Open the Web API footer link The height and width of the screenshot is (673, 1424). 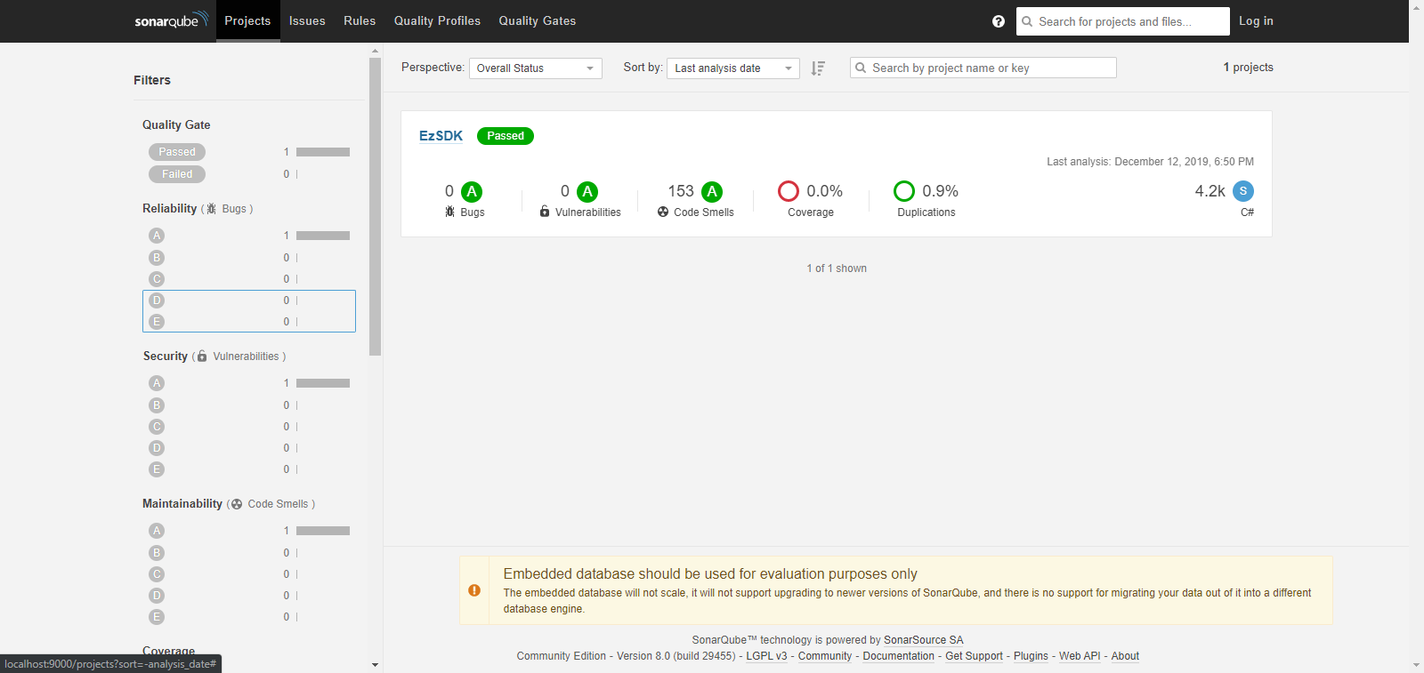1080,656
